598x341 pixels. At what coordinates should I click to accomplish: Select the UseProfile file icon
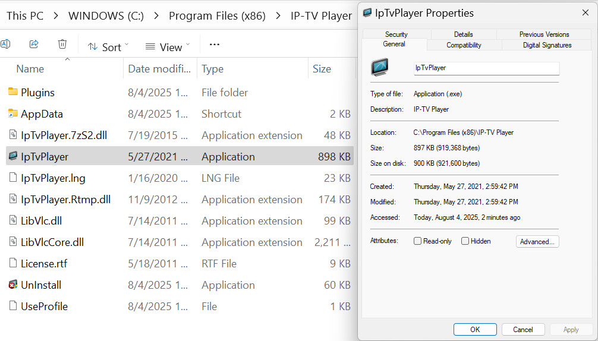point(13,305)
